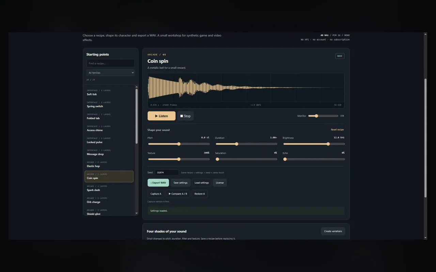Click Restore A button
The image size is (436, 272).
(x=200, y=194)
